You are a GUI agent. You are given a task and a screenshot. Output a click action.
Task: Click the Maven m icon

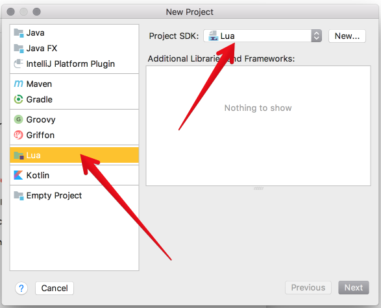tap(18, 84)
